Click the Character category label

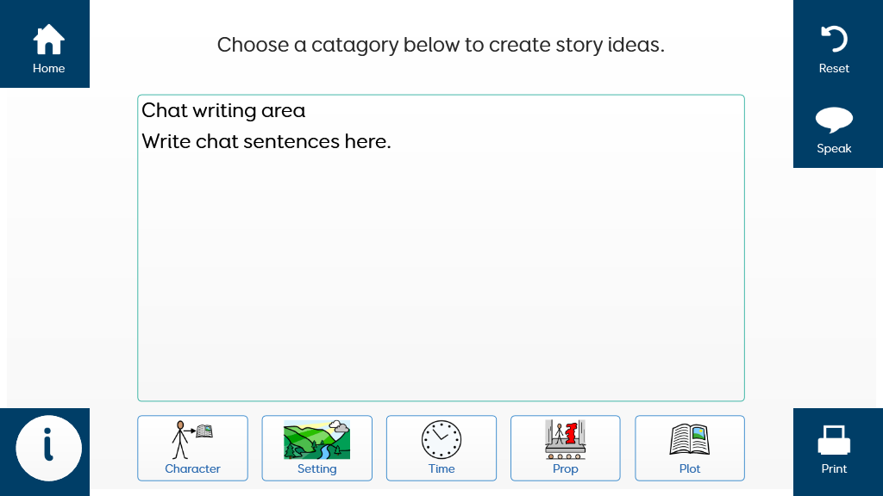tap(192, 468)
